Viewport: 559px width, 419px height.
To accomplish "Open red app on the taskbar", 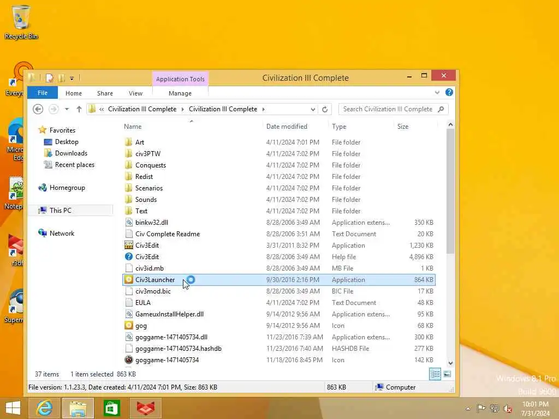I will pyautogui.click(x=145, y=408).
